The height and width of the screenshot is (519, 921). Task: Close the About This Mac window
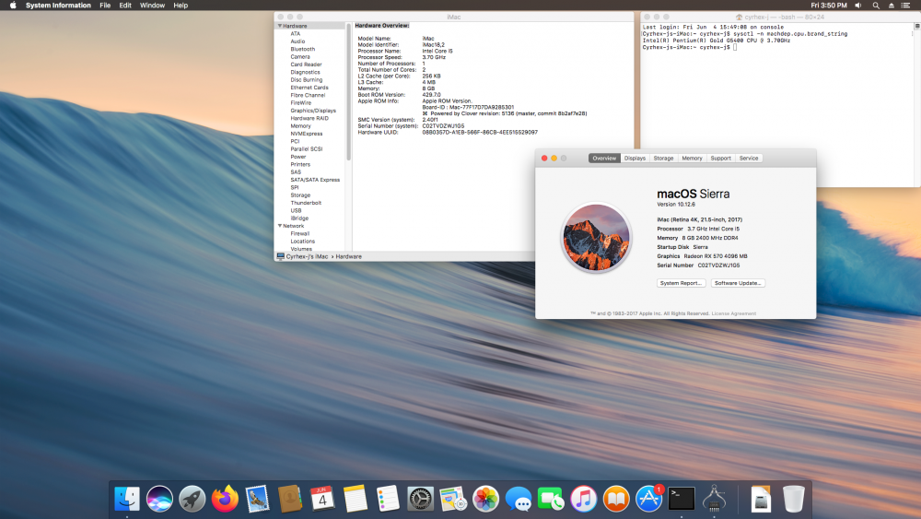(544, 159)
